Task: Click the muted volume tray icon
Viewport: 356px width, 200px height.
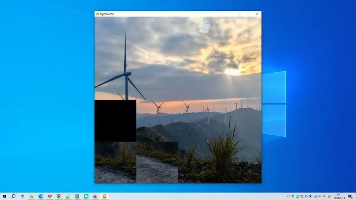Action: [320, 196]
